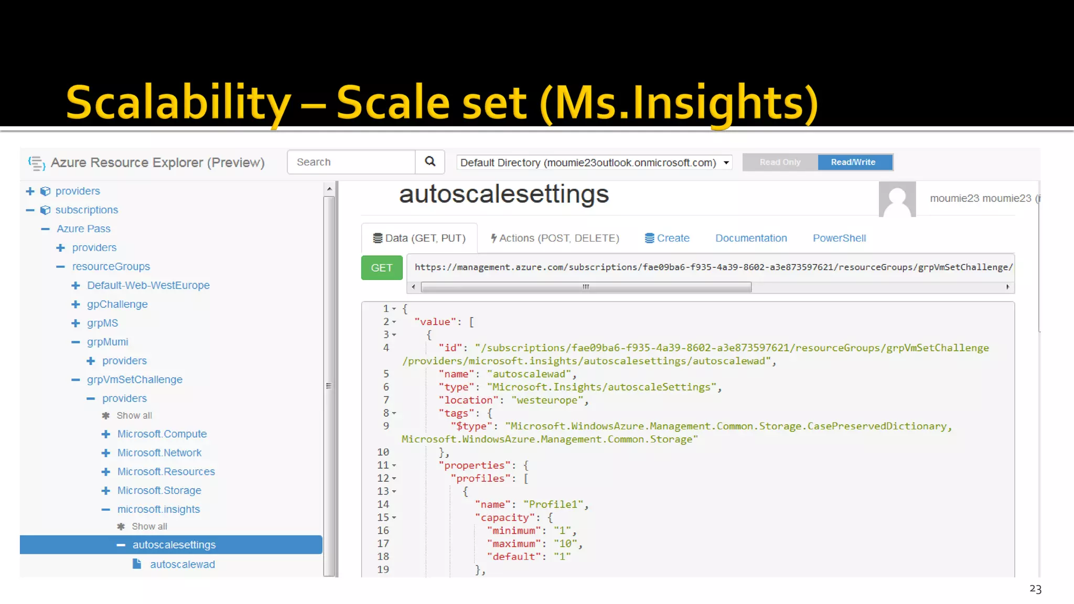Open the PowerShell tab
1074x604 pixels.
coord(839,239)
